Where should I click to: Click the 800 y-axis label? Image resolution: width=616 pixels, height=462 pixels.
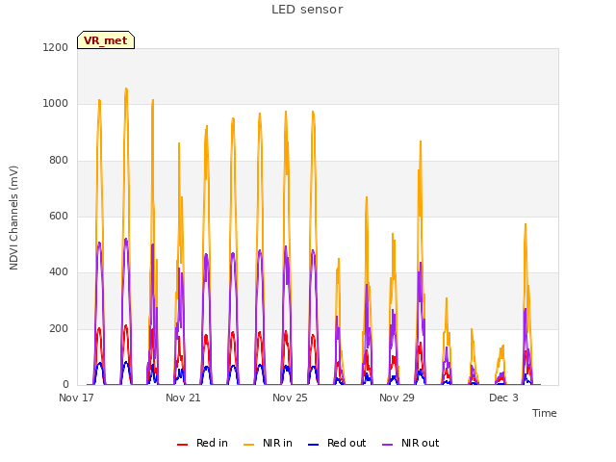[x=59, y=161]
